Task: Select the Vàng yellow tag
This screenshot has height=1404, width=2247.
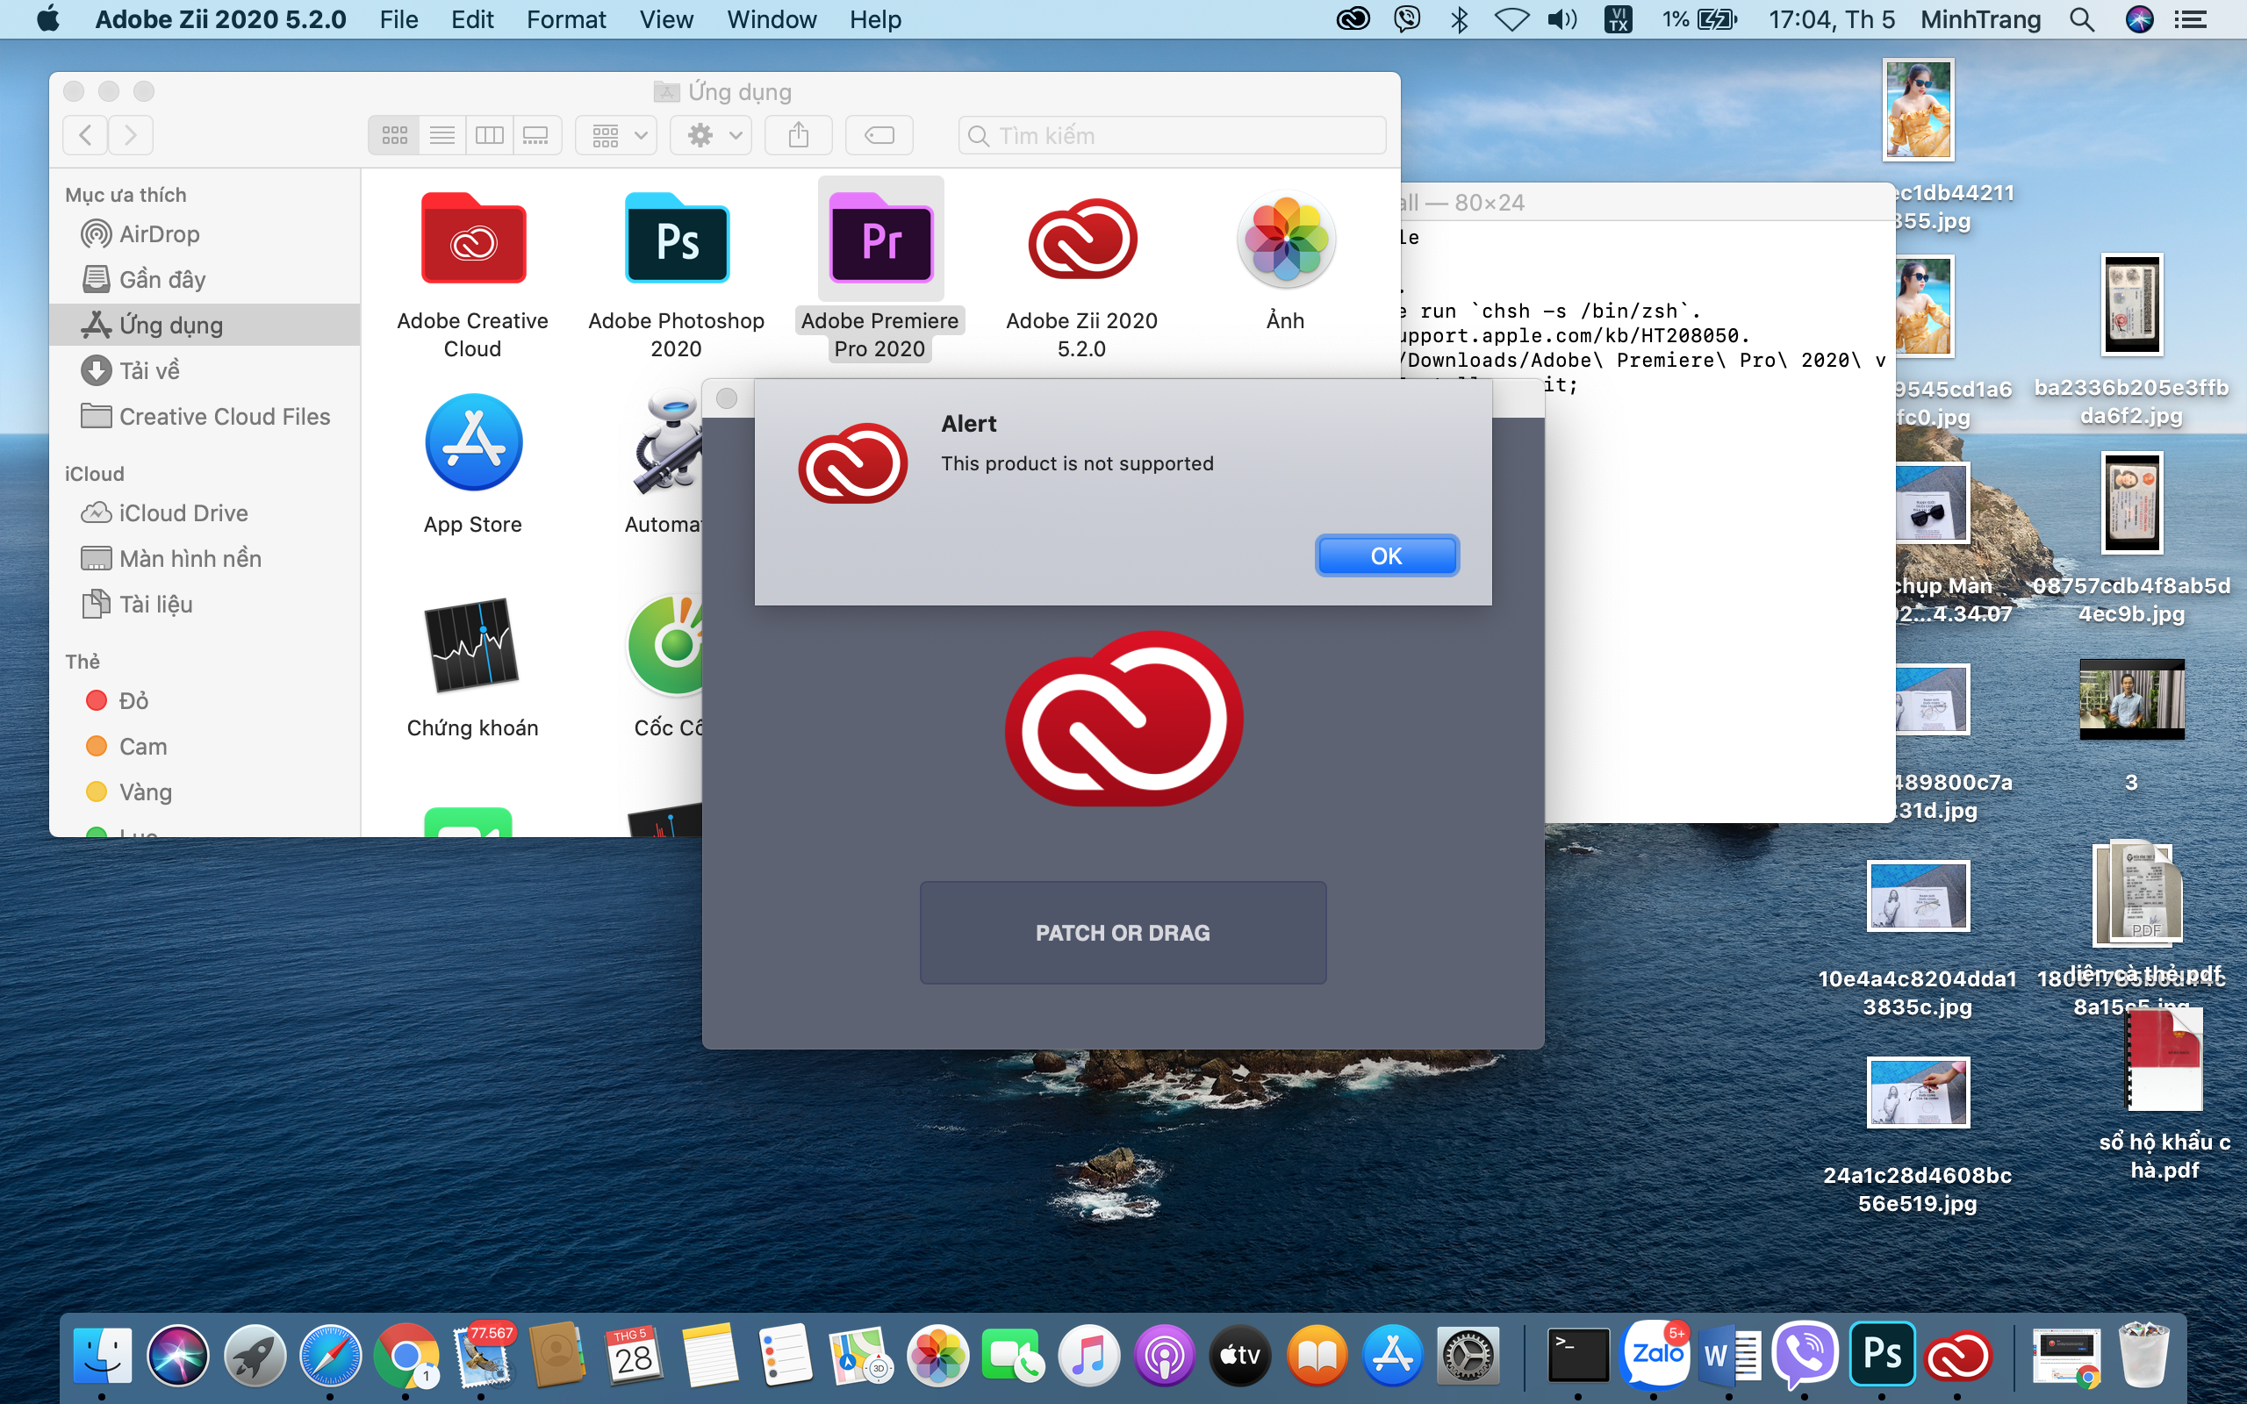Action: pos(205,792)
